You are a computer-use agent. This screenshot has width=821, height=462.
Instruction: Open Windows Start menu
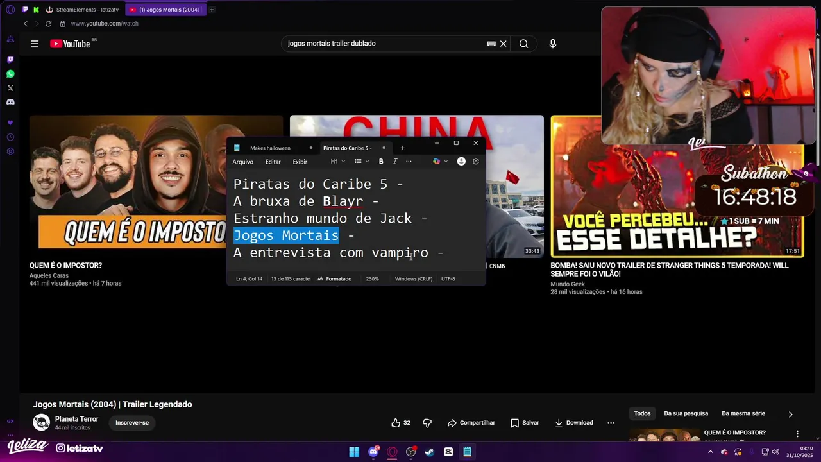pyautogui.click(x=354, y=452)
